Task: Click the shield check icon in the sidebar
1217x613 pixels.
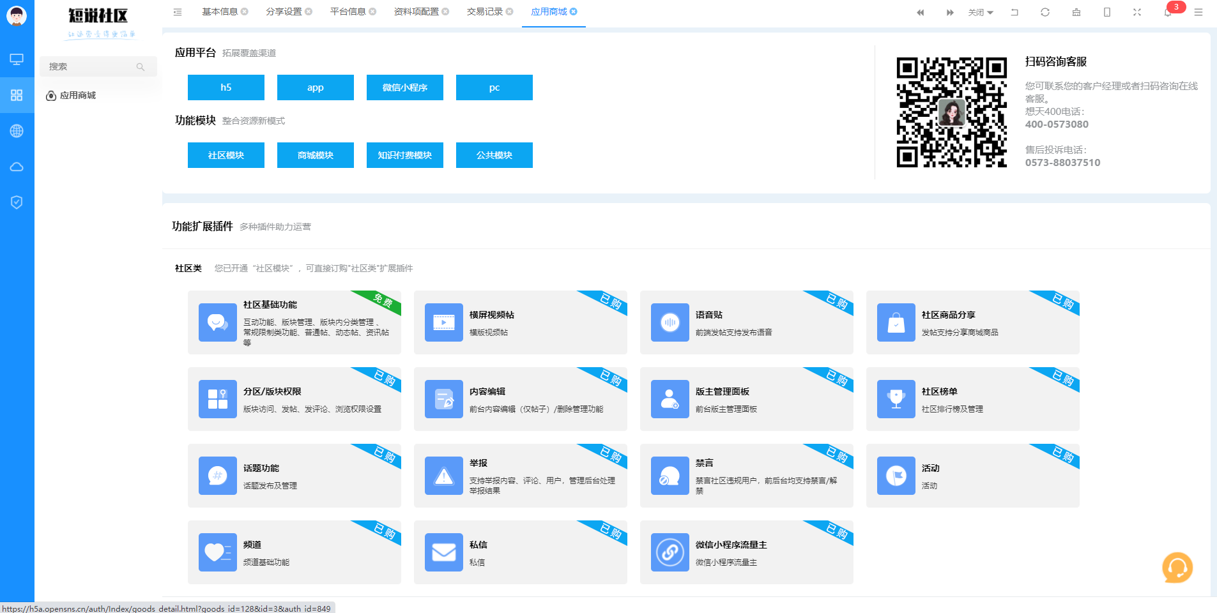Action: 17,202
